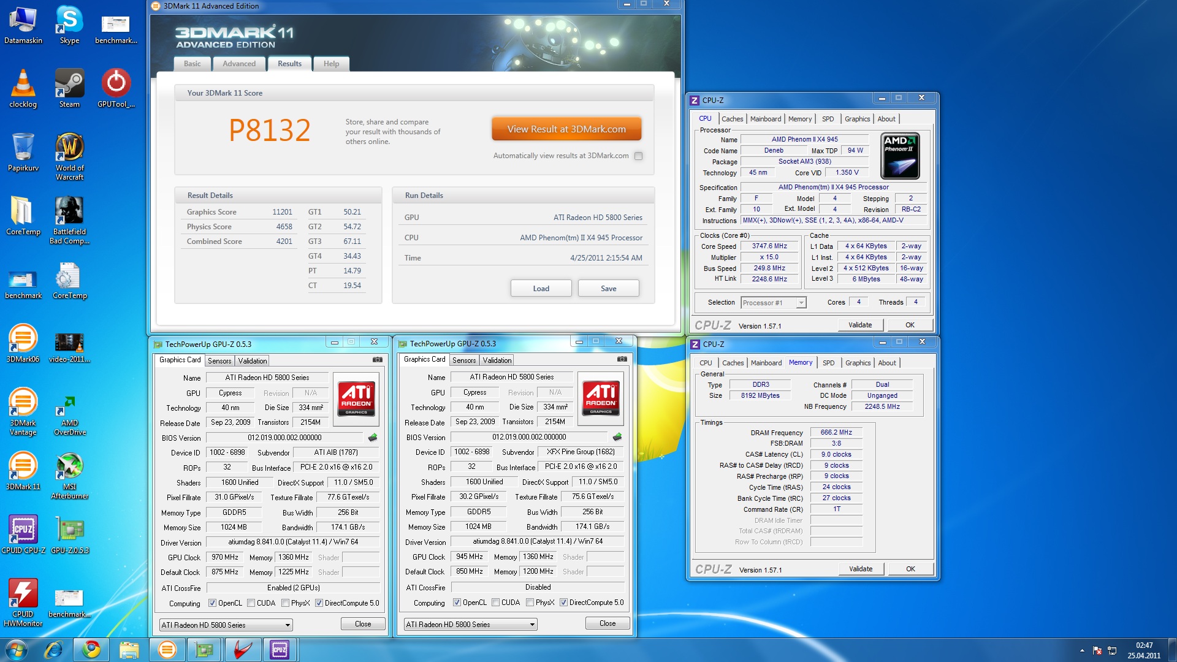Image resolution: width=1177 pixels, height=662 pixels.
Task: Toggle the CUDA checkbox in left GPU-Z
Action: 251,603
